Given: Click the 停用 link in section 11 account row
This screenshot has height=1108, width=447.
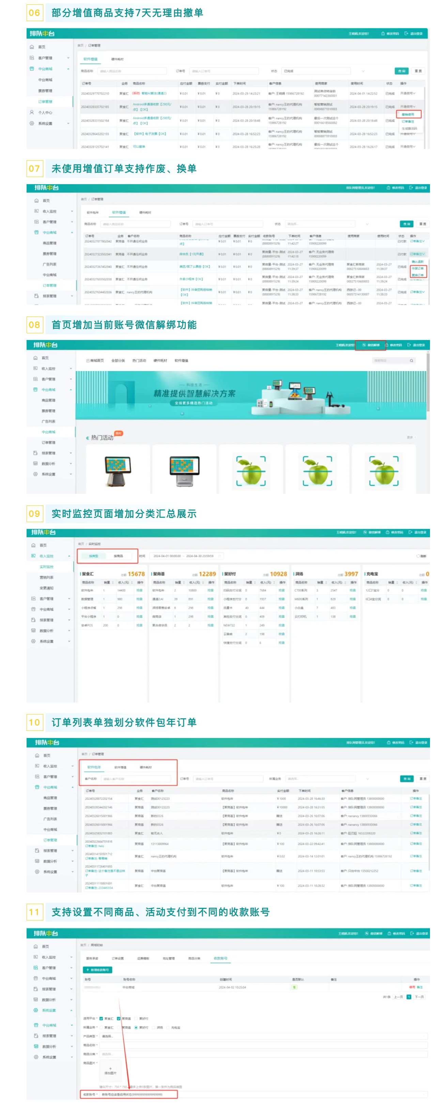Looking at the screenshot, I should pos(412,987).
